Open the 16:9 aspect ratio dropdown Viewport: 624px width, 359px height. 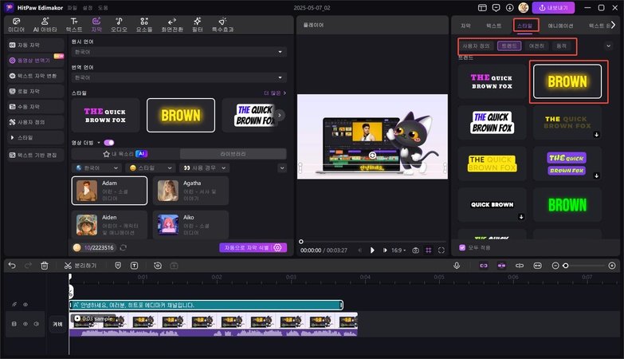(x=398, y=251)
